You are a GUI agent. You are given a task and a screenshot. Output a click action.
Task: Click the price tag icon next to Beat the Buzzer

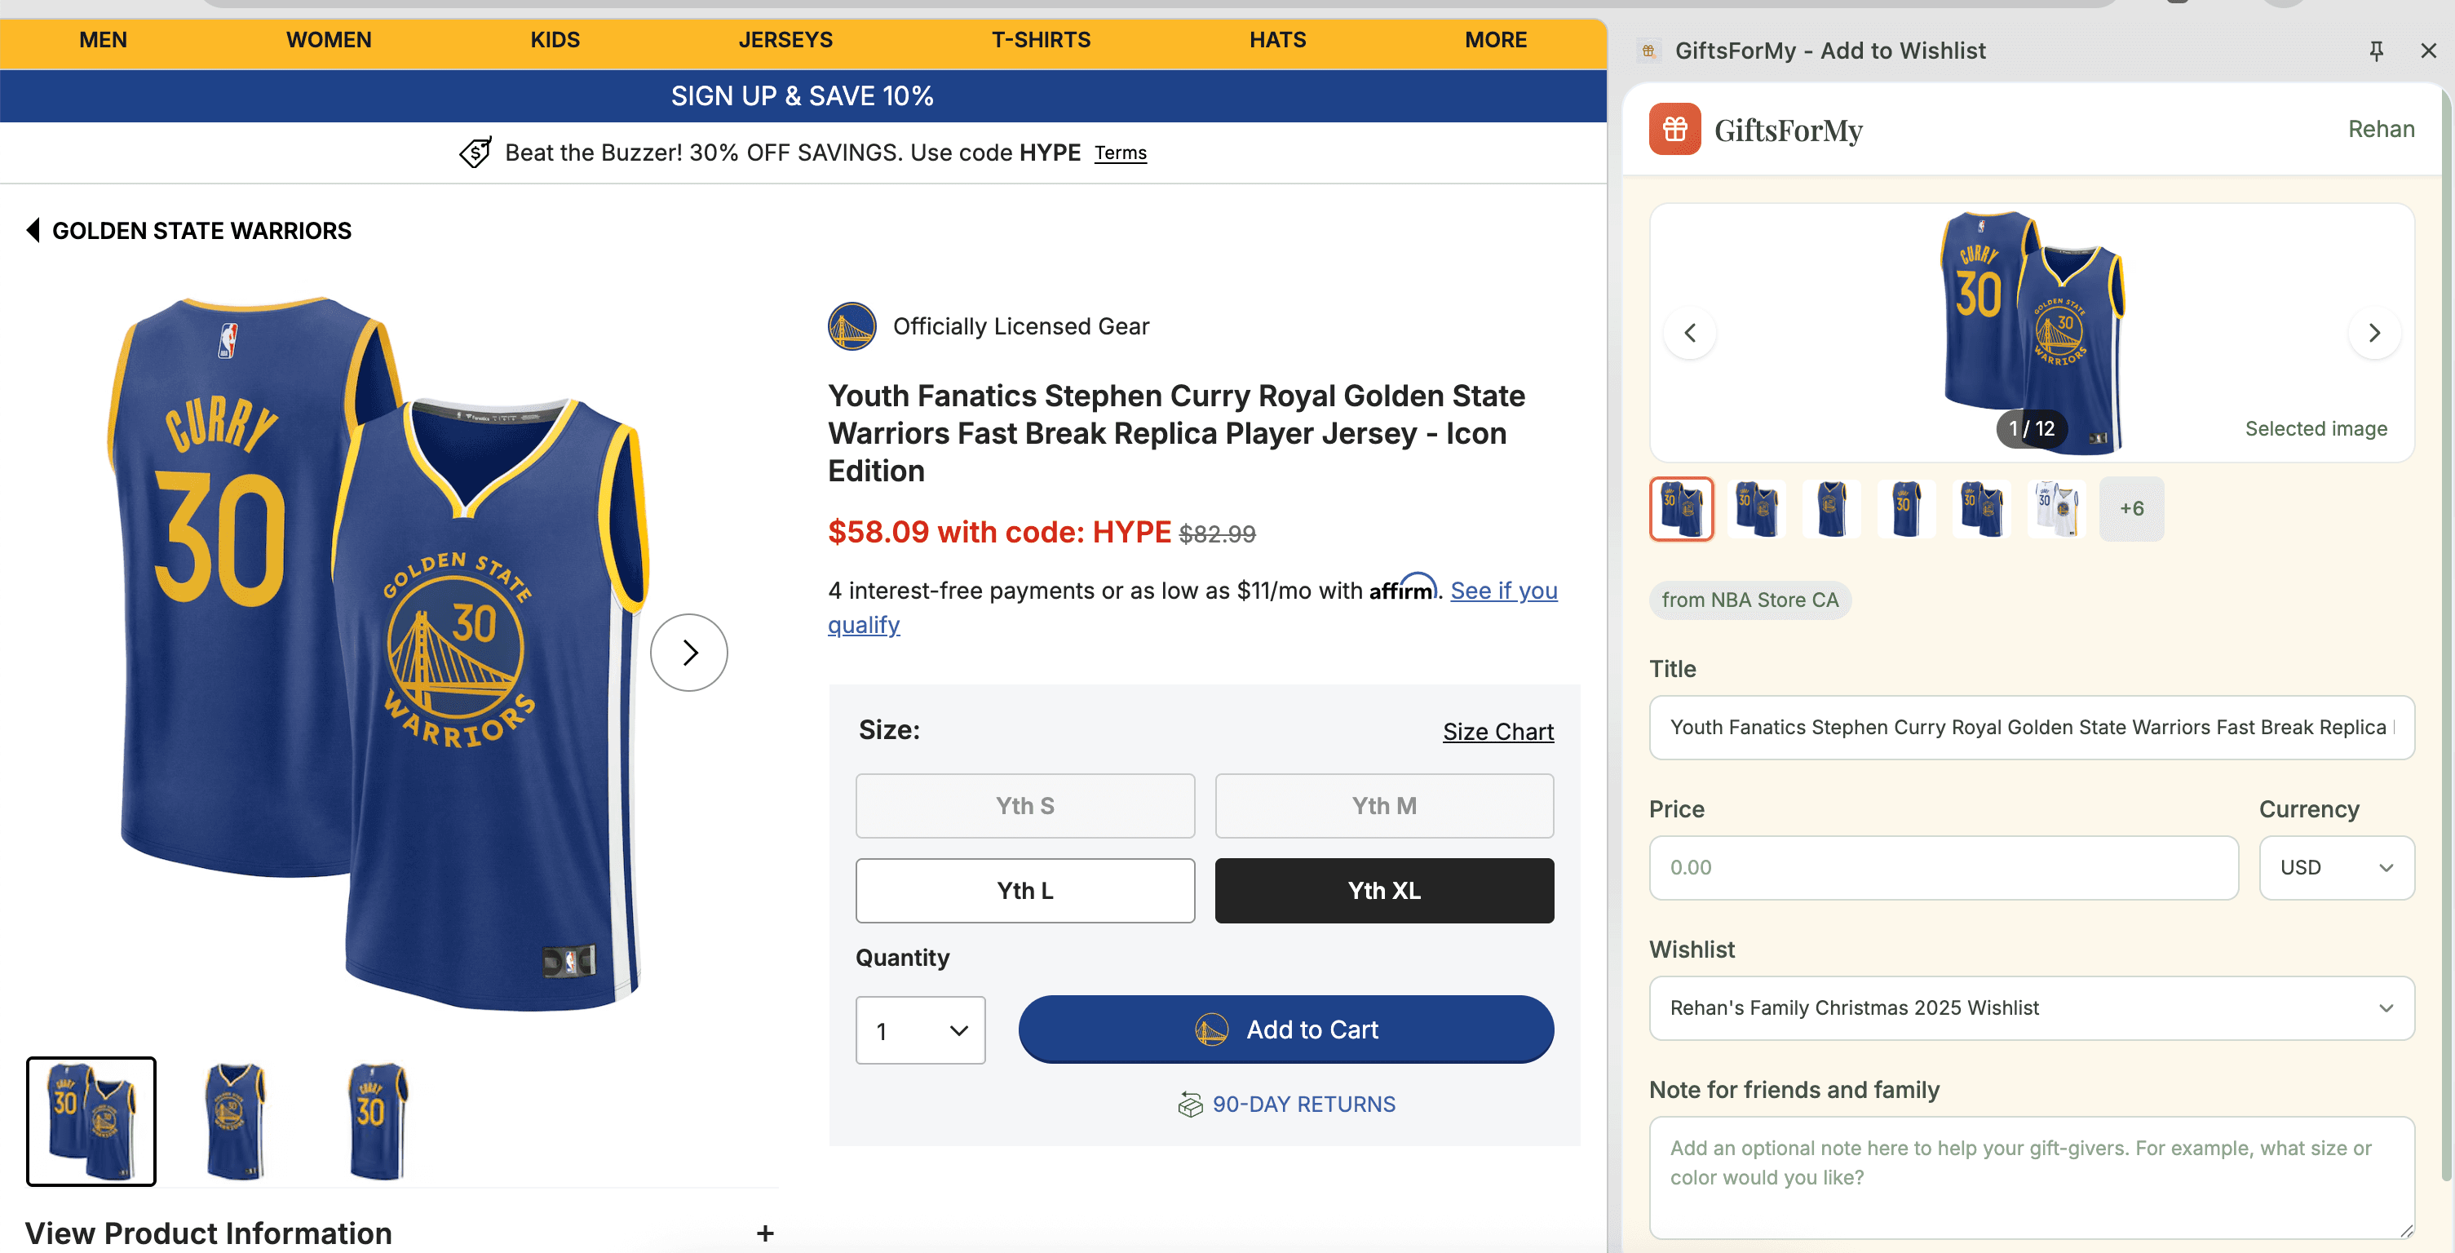pyautogui.click(x=476, y=153)
